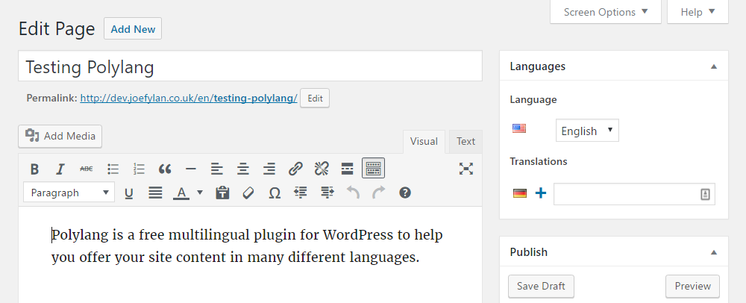The image size is (746, 303).
Task: Underline the selected text
Action: coord(128,193)
